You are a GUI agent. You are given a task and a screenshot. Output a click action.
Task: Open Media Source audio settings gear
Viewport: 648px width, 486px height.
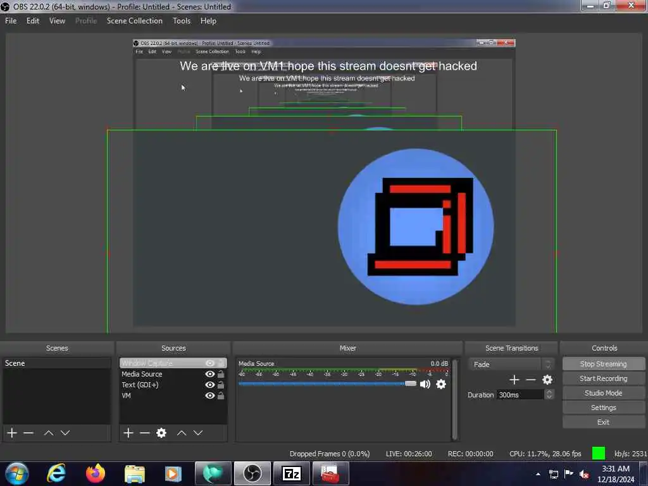tap(441, 384)
